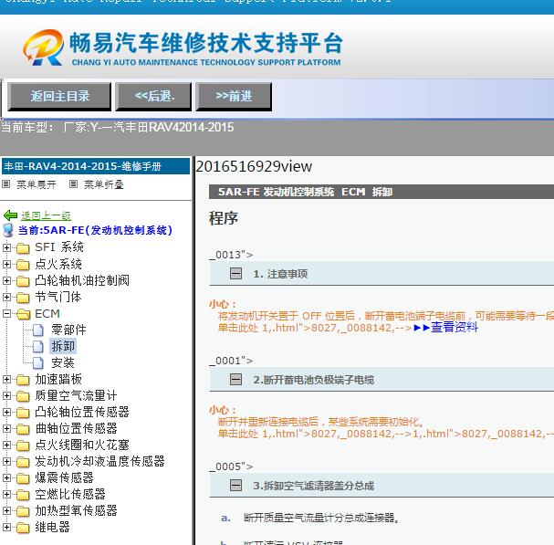
Task: Click the 加热型氧传感器 folder icon
Action: pyautogui.click(x=23, y=511)
